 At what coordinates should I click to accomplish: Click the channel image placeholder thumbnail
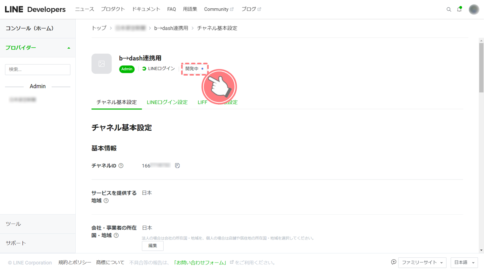pos(102,64)
